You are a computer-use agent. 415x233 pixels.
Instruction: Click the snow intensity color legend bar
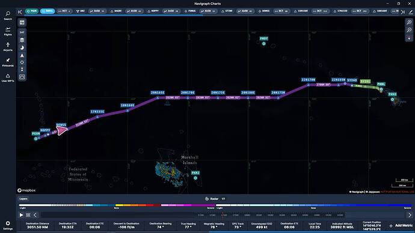[314, 205]
